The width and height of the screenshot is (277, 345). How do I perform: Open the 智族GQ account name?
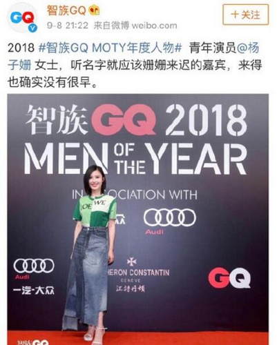(x=66, y=10)
